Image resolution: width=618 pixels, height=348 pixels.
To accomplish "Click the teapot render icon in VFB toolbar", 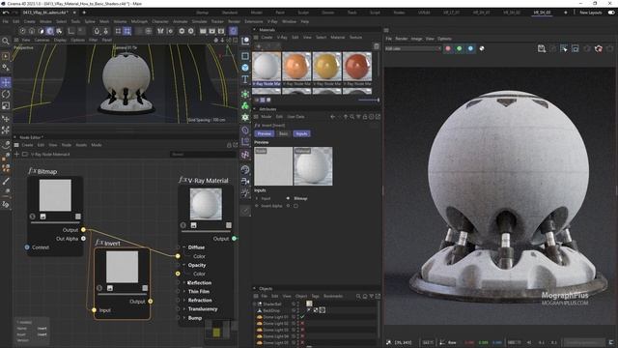I will click(x=599, y=48).
